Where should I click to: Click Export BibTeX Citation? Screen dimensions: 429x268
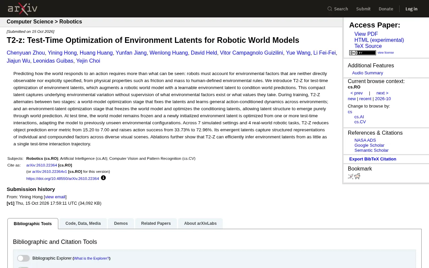[x=373, y=159]
